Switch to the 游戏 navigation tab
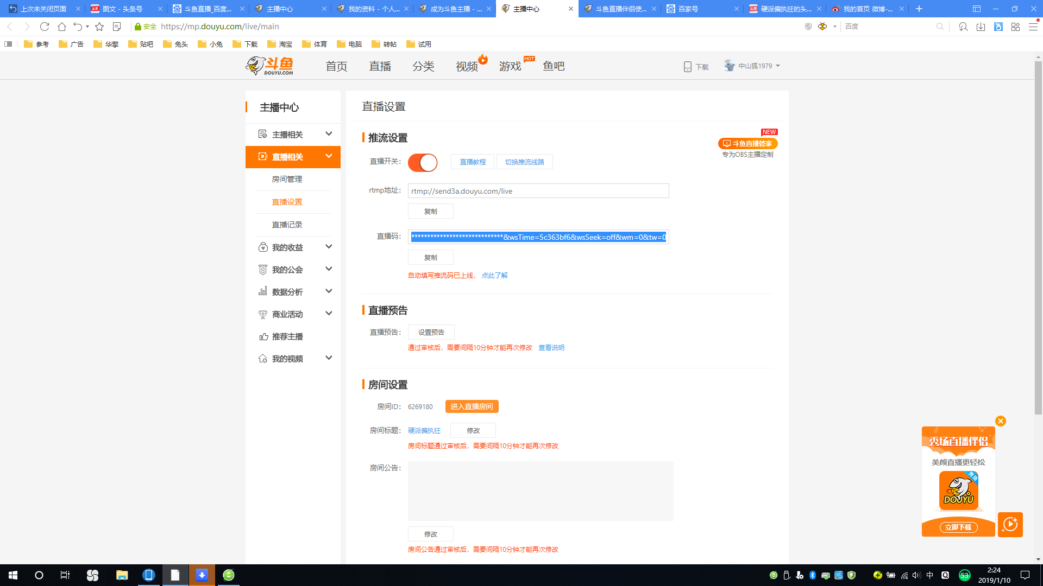The height and width of the screenshot is (586, 1043). 510,66
